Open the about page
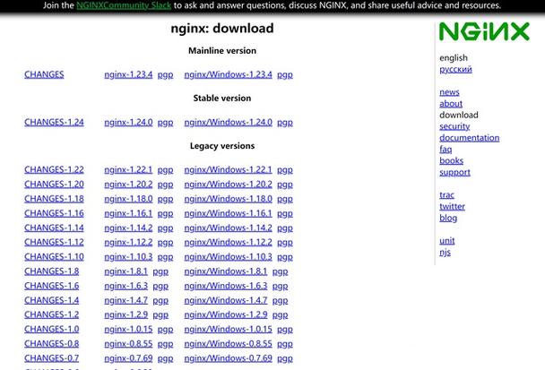Viewport: 545px width, 370px height. tap(451, 104)
